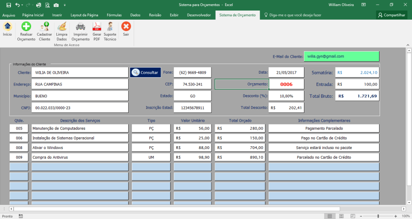Open the Página Inicial tab
The image size is (412, 219).
click(33, 15)
